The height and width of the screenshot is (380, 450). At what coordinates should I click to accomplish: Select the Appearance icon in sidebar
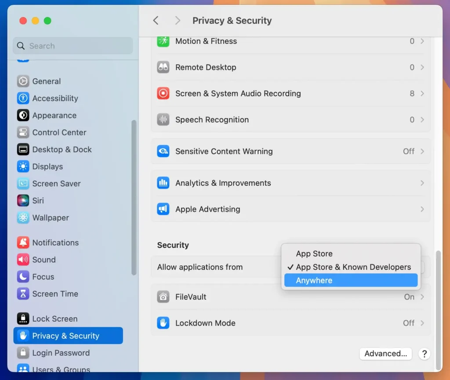tap(23, 115)
